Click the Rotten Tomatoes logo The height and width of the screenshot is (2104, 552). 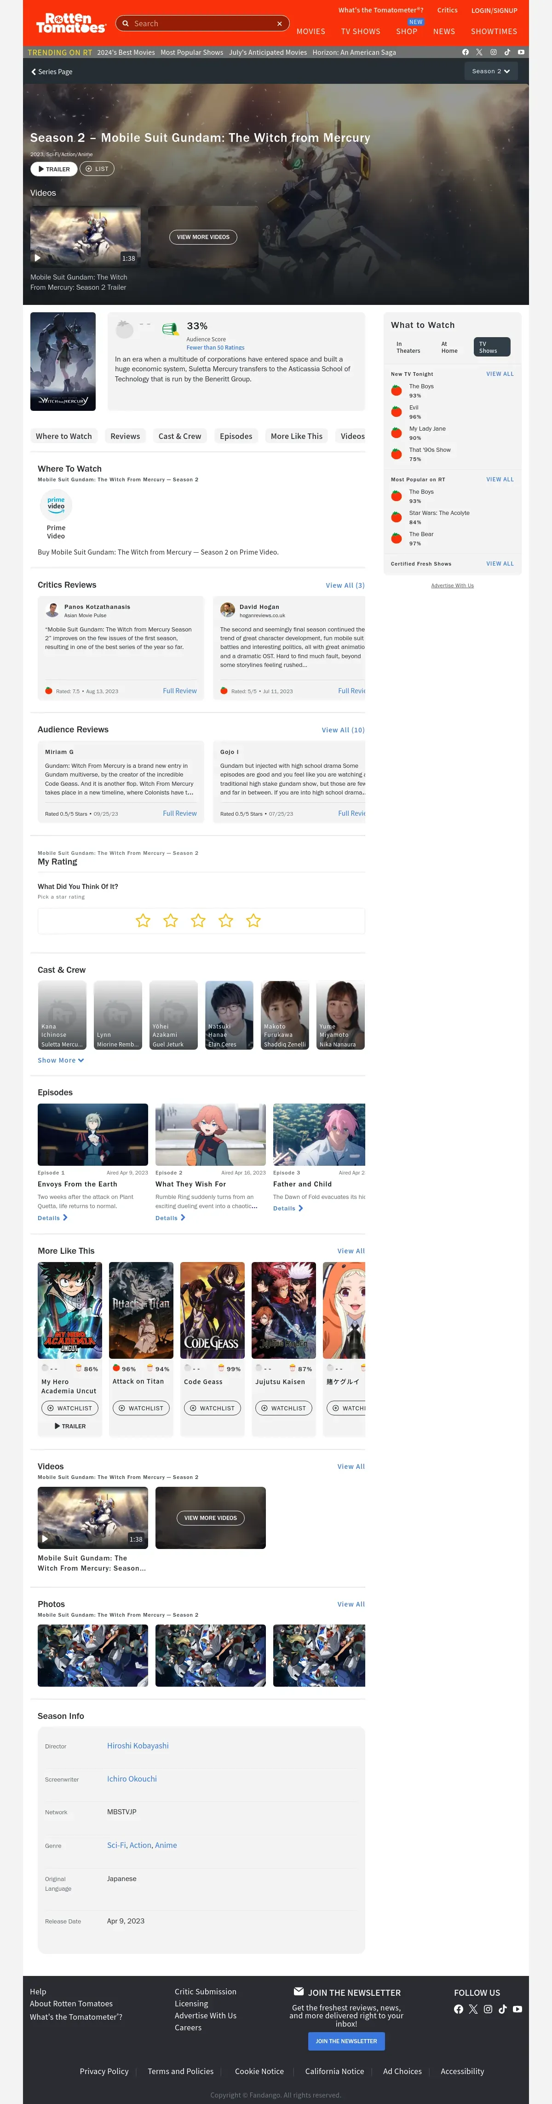point(71,23)
